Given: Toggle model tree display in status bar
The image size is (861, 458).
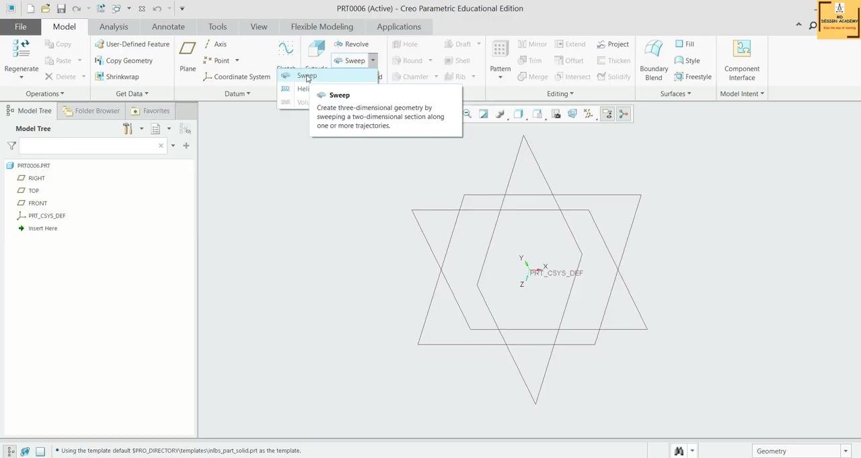Looking at the screenshot, I should [11, 451].
